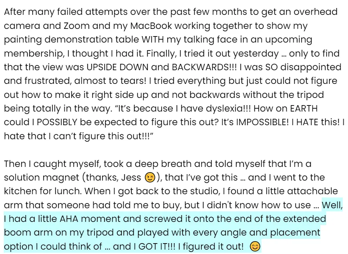Viewport: 348px width, 254px height.
Task: Click the highlighted phrase "GOT IT!!!"
Action: point(157,246)
